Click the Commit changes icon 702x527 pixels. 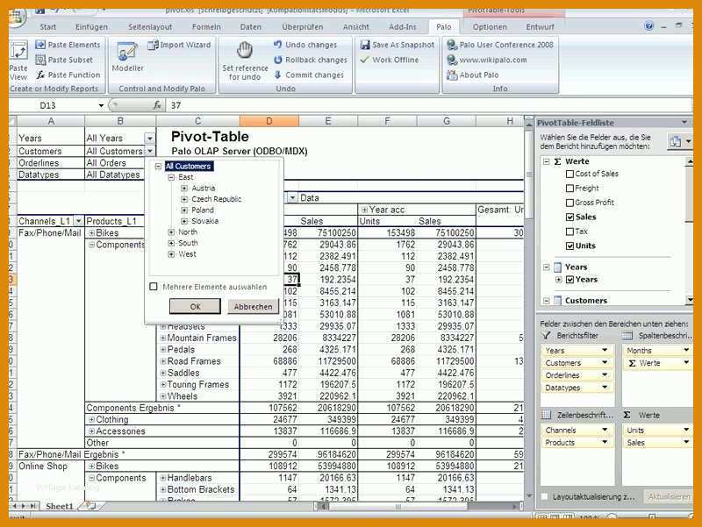278,75
